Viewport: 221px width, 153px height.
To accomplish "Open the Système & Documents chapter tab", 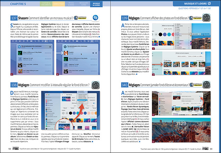I will 46,4.
